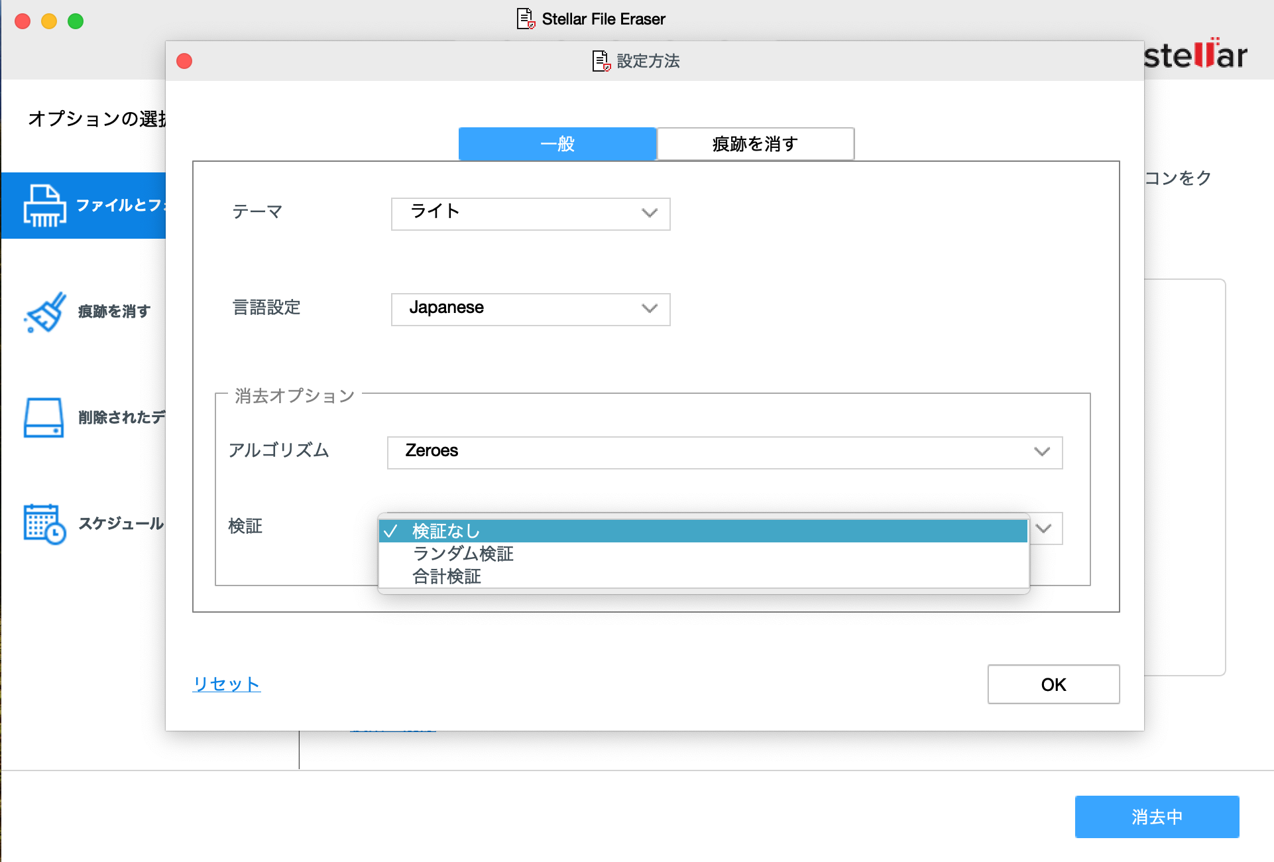
Task: Click the Stellar logo
Action: [x=1196, y=54]
